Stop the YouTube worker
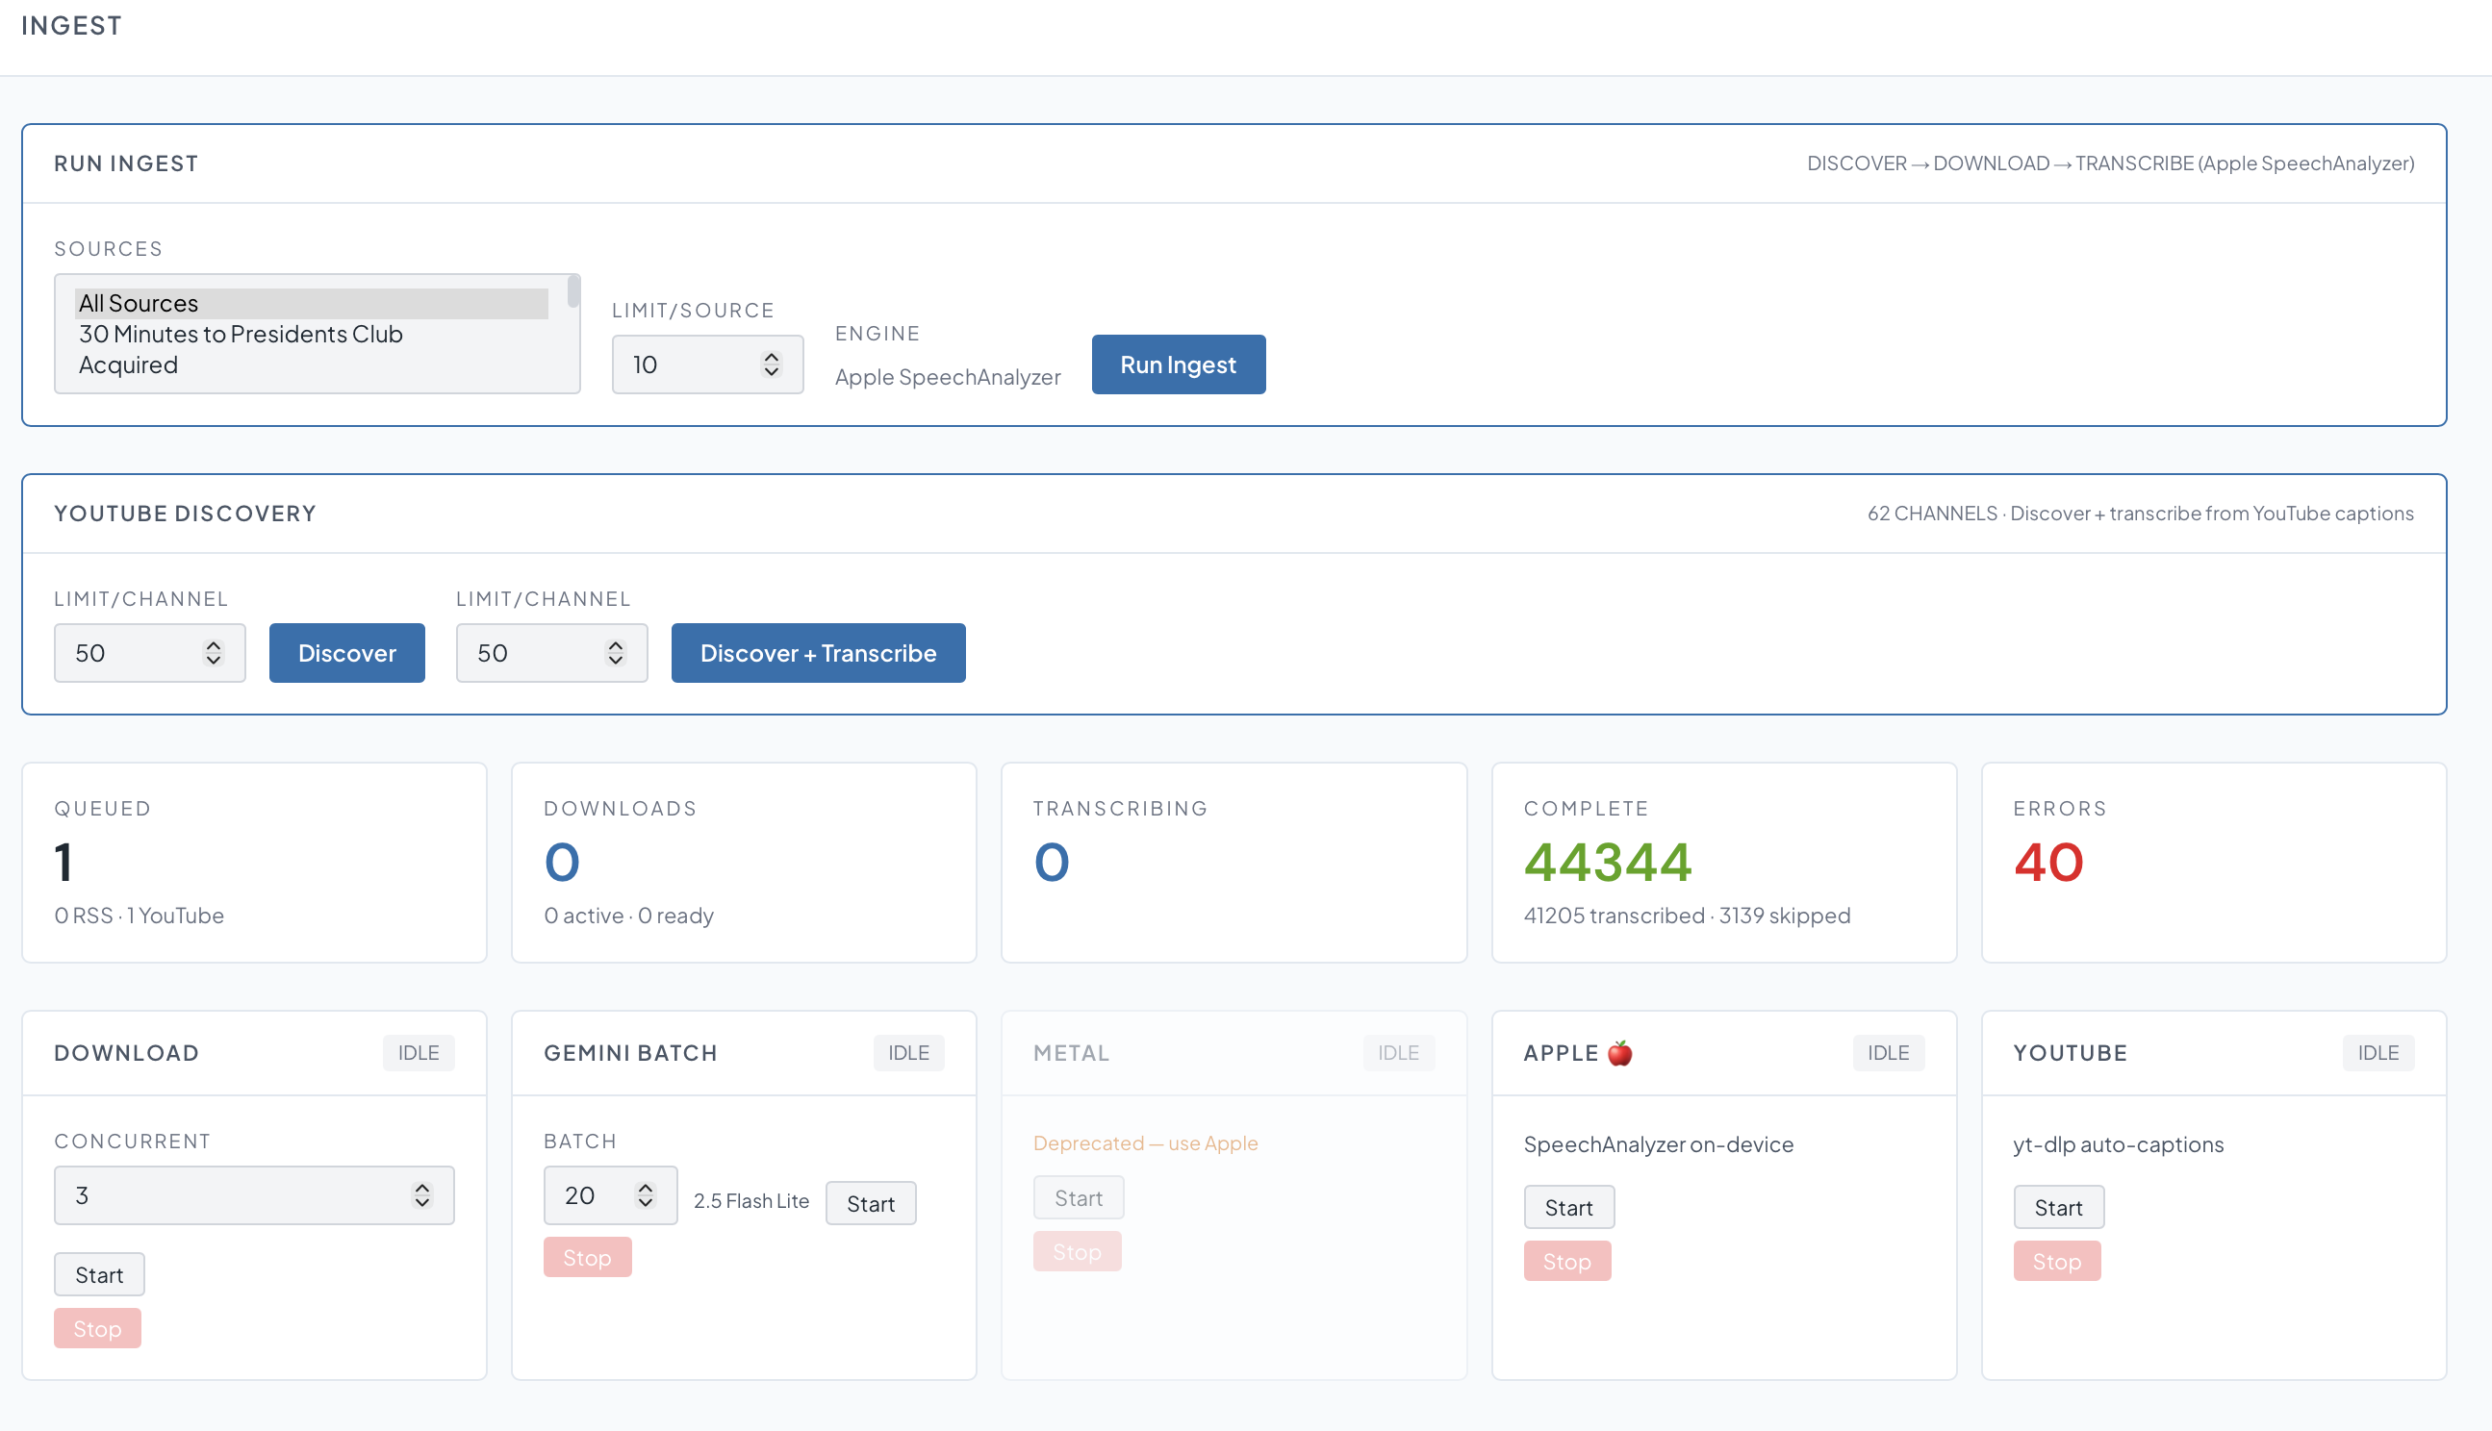The width and height of the screenshot is (2492, 1431). 2055,1261
